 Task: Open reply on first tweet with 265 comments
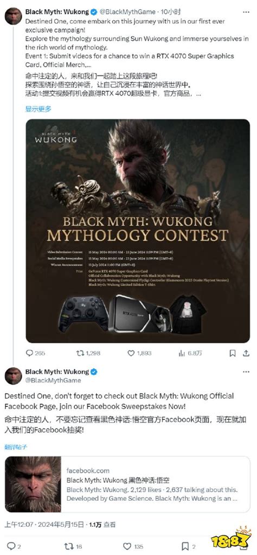29,353
